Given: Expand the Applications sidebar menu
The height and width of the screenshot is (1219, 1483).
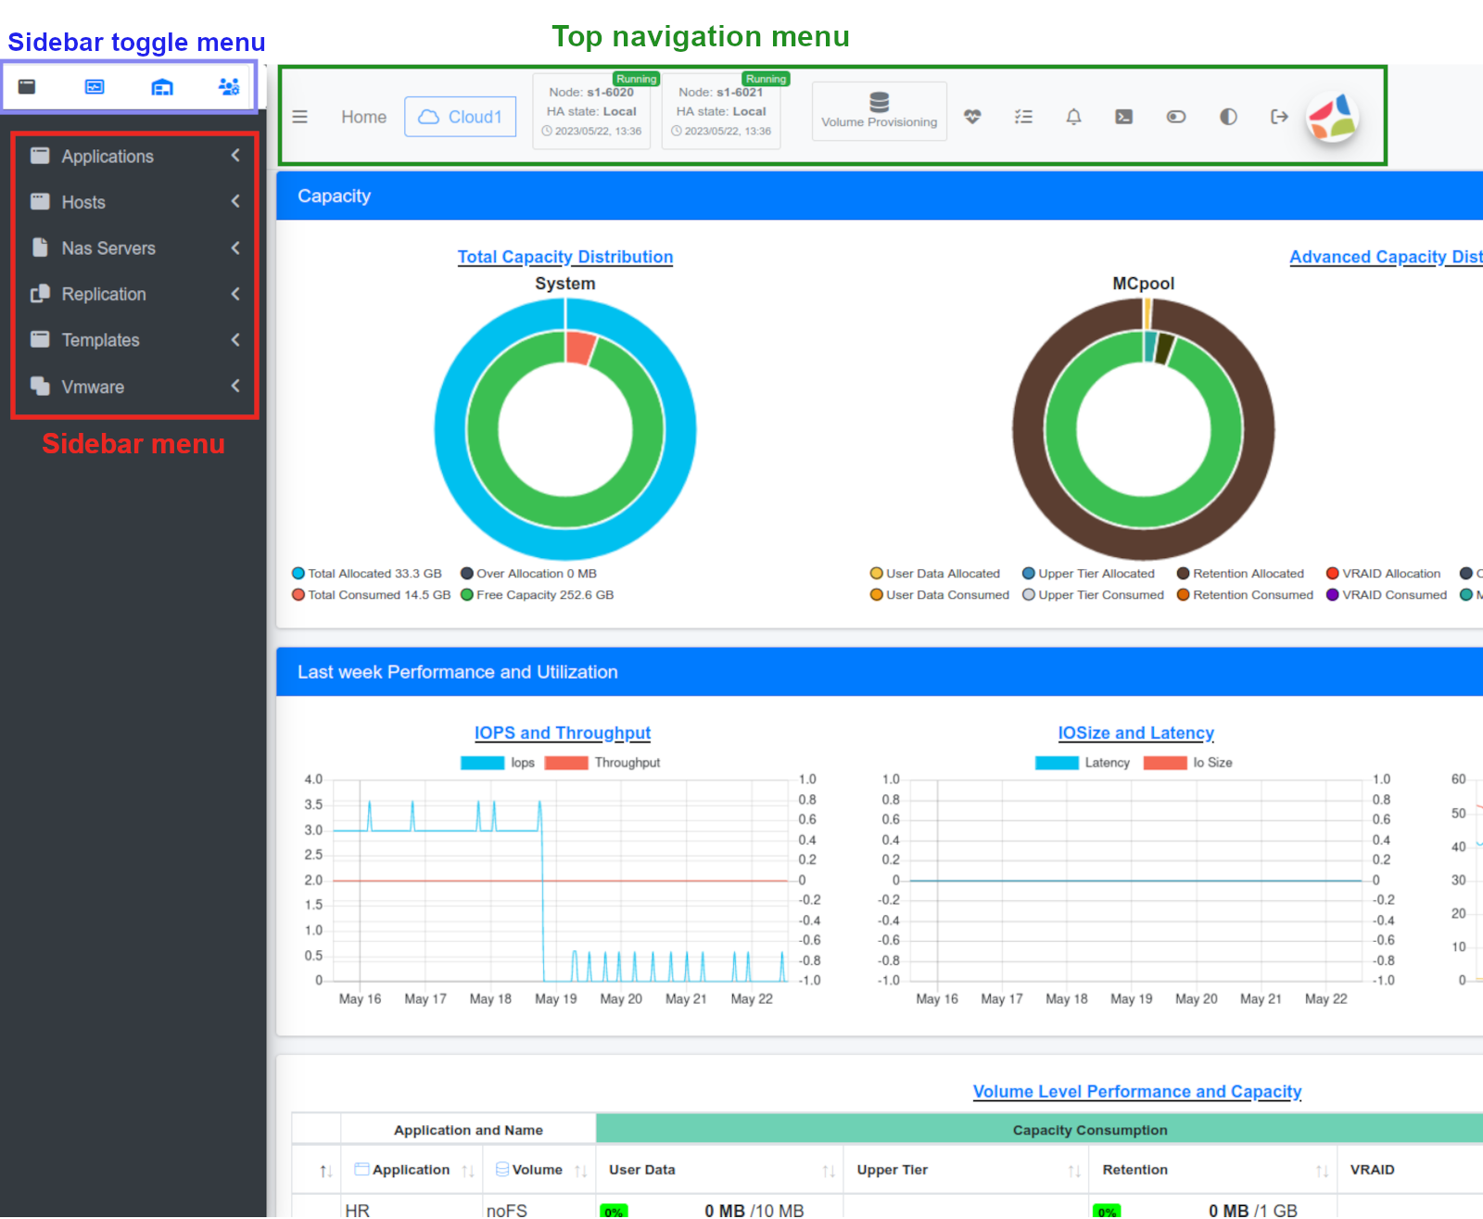Looking at the screenshot, I should coord(133,156).
